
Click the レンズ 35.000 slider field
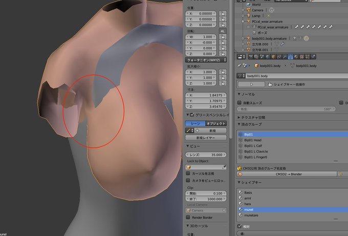(206, 155)
